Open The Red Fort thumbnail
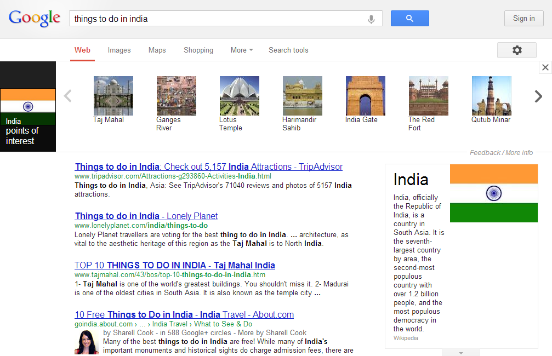Viewport: 552px width, 356px height. 429,96
